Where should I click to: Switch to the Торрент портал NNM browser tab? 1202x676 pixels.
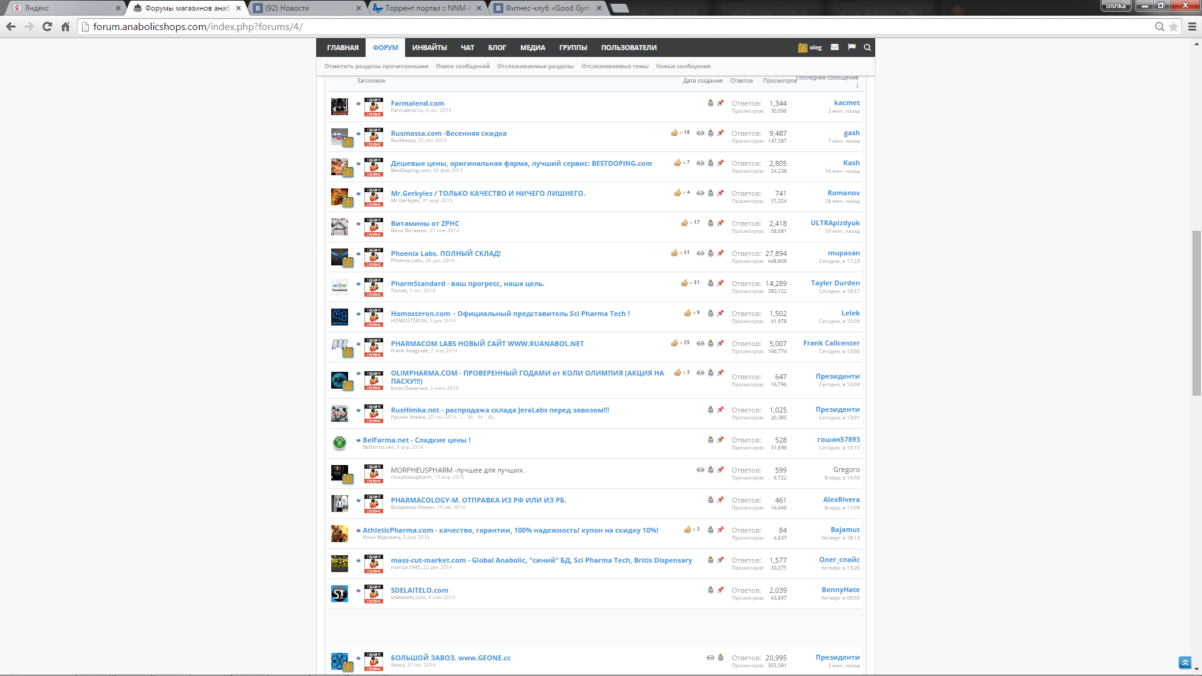(x=426, y=8)
